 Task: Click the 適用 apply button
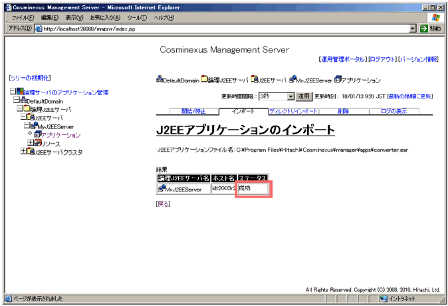tap(304, 96)
